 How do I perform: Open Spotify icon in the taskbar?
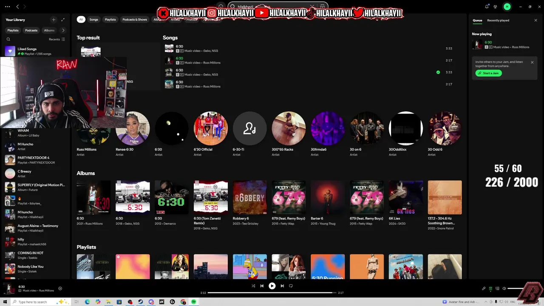[194, 302]
